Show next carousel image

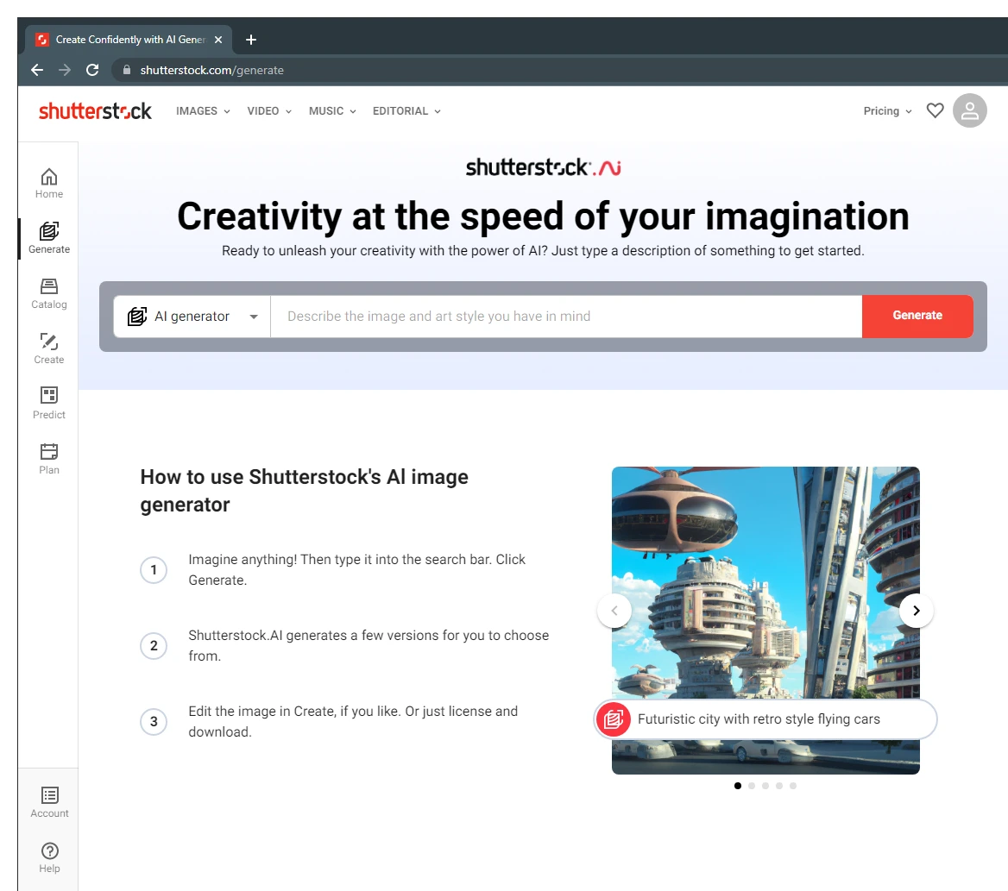click(x=916, y=611)
